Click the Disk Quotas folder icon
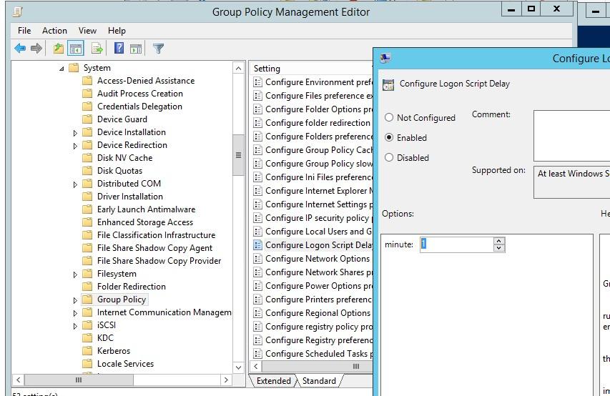This screenshot has width=610, height=396. pyautogui.click(x=87, y=170)
